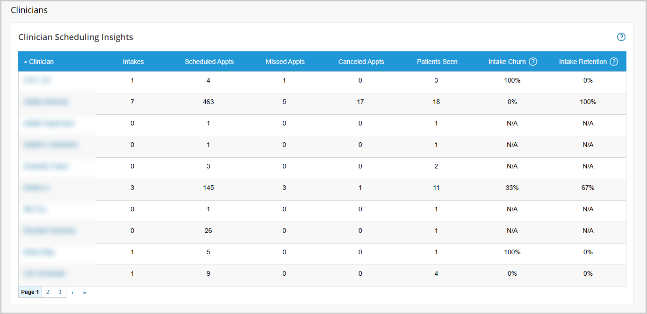Screen dimensions: 647x314
Task: Click the 17 canceled appointments value
Action: (x=360, y=102)
